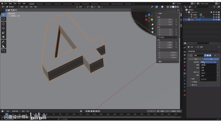The height and width of the screenshot is (124, 221).
Task: Select the Rotate tool
Action: (x=4, y=28)
